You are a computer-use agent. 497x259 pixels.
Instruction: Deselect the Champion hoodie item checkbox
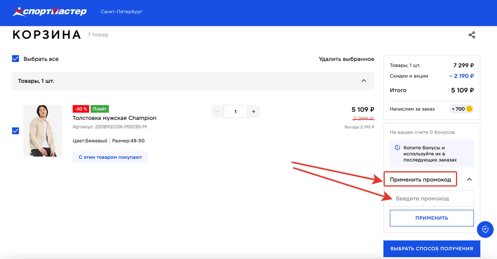15,131
